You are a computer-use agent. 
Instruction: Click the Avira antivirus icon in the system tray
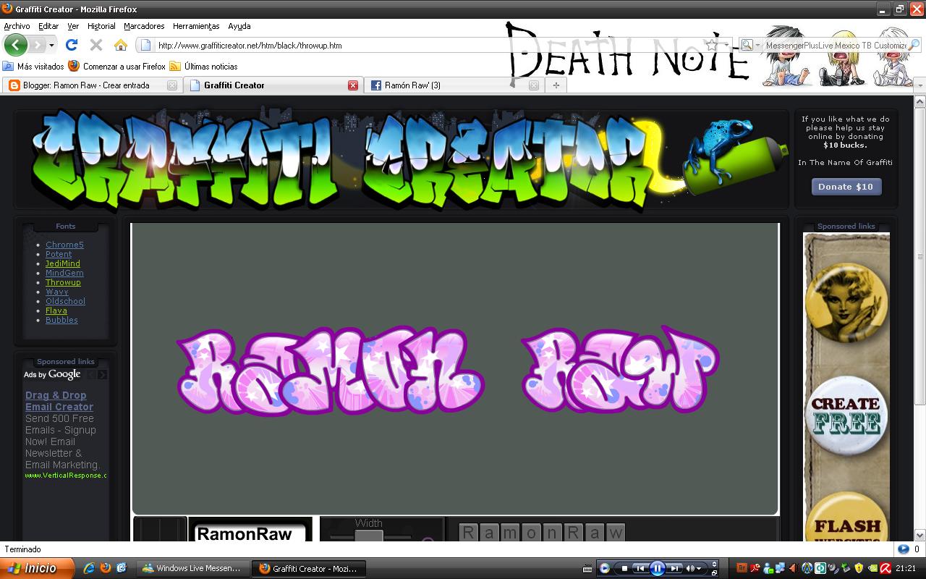[x=885, y=568]
